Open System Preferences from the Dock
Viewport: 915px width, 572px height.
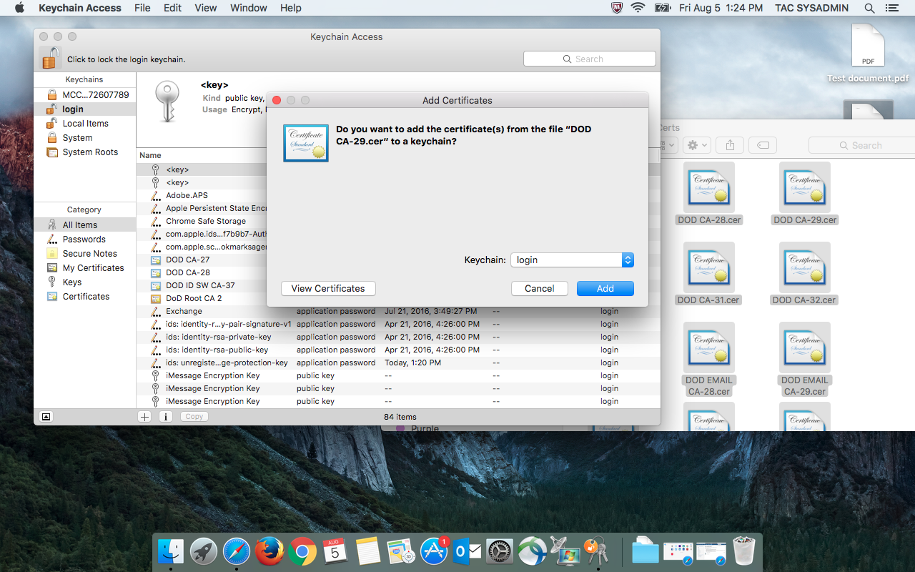500,551
